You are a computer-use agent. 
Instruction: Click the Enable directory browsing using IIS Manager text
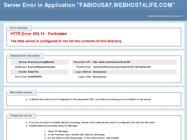(x=54, y=126)
